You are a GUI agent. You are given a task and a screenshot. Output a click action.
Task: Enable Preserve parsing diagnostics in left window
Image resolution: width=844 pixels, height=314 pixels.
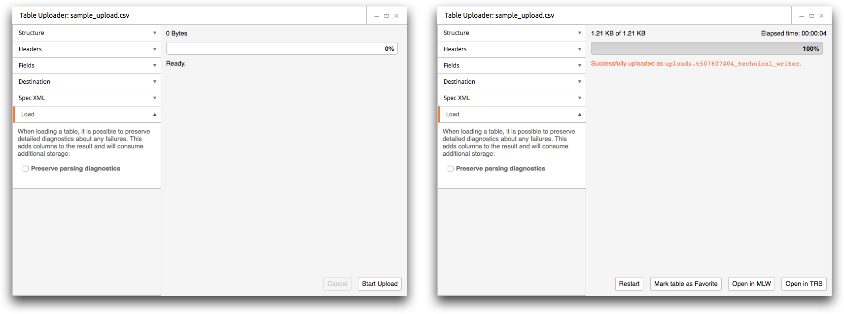tap(26, 169)
